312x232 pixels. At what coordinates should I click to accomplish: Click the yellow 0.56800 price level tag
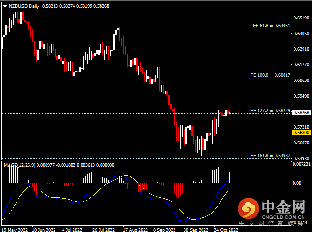tap(301, 132)
